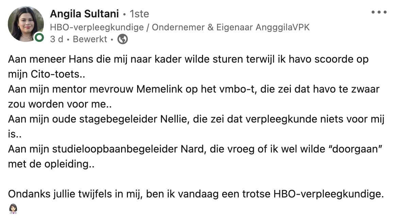The width and height of the screenshot is (398, 224).
Task: Click the line mentioning meneer Hans
Action: (x=187, y=59)
